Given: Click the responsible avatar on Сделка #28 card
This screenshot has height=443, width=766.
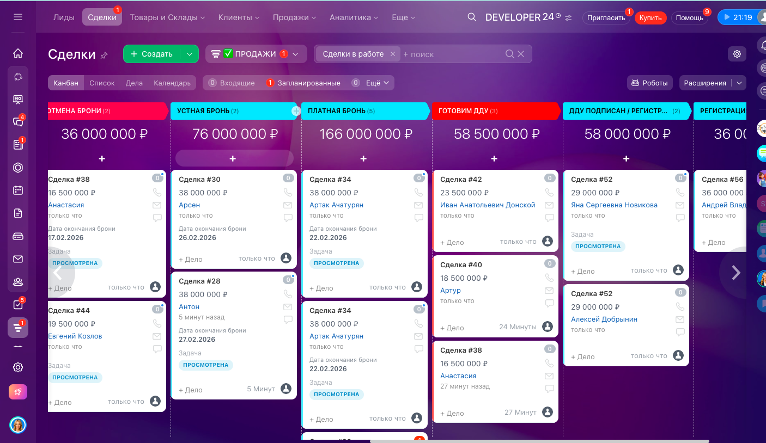Looking at the screenshot, I should click(x=286, y=389).
